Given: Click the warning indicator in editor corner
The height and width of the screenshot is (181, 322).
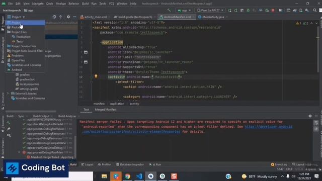Looking at the screenshot, I should click(298, 23).
